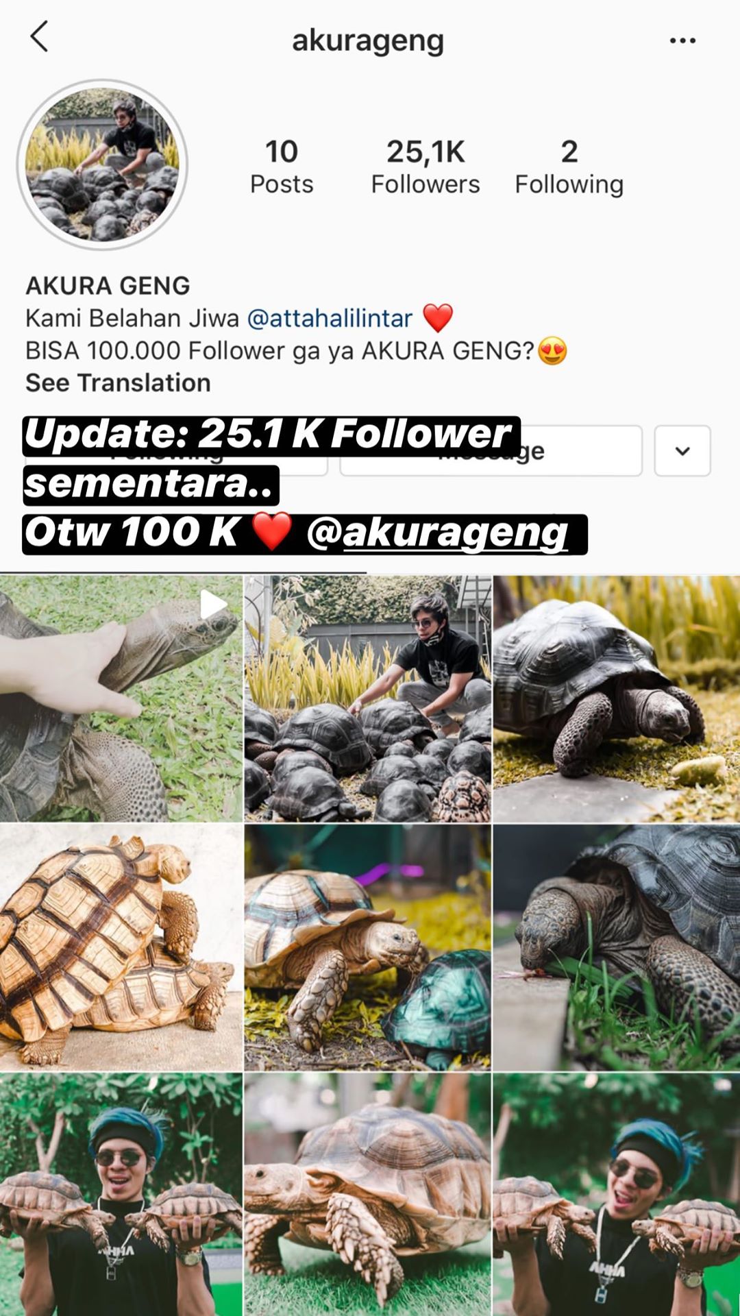Tap See Translation under the bio

pyautogui.click(x=118, y=382)
